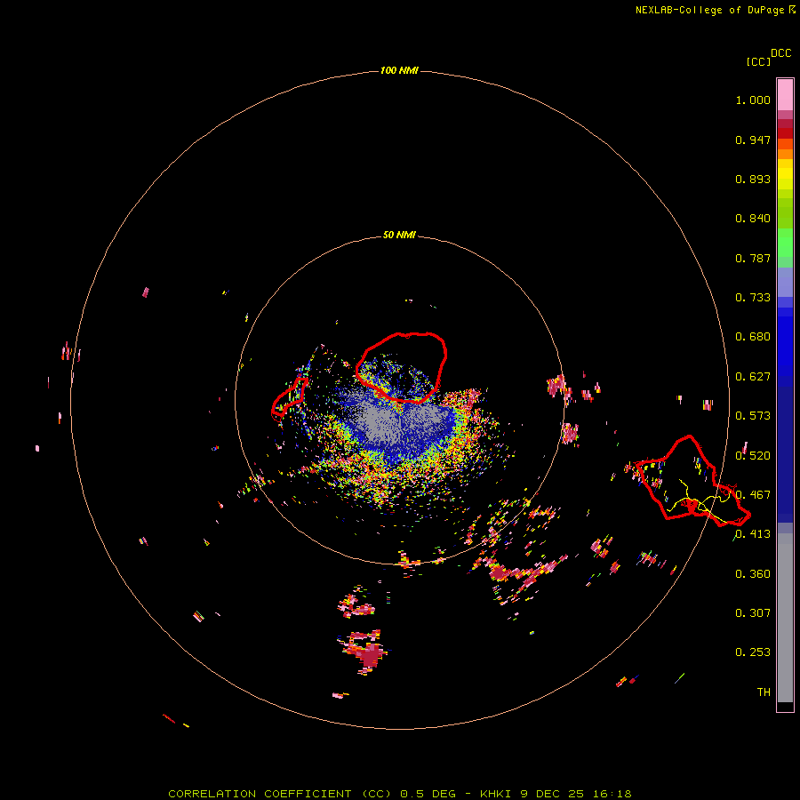
Task: Click the 1.000 scale value
Action: [x=753, y=100]
